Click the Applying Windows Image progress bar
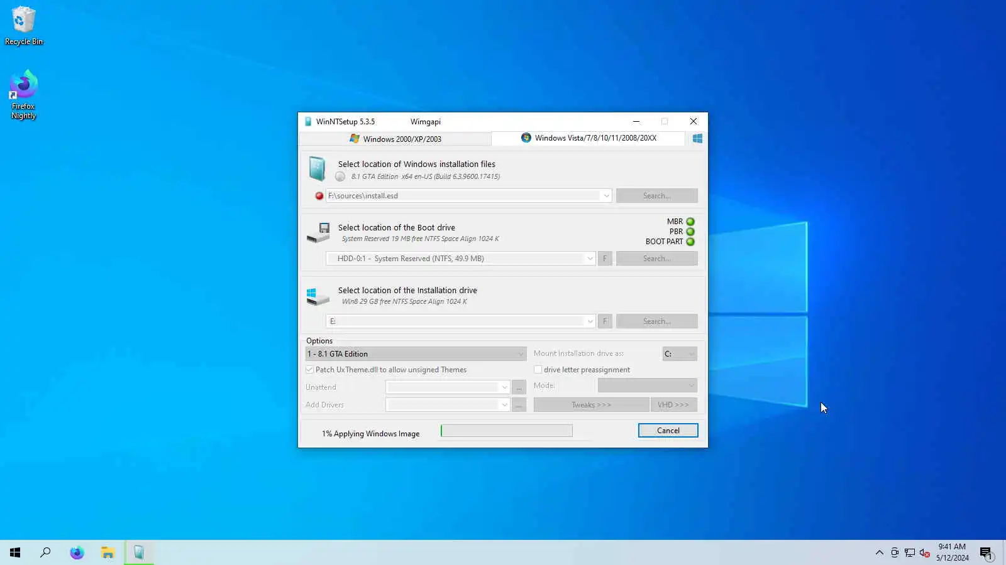This screenshot has width=1006, height=565. 507,431
